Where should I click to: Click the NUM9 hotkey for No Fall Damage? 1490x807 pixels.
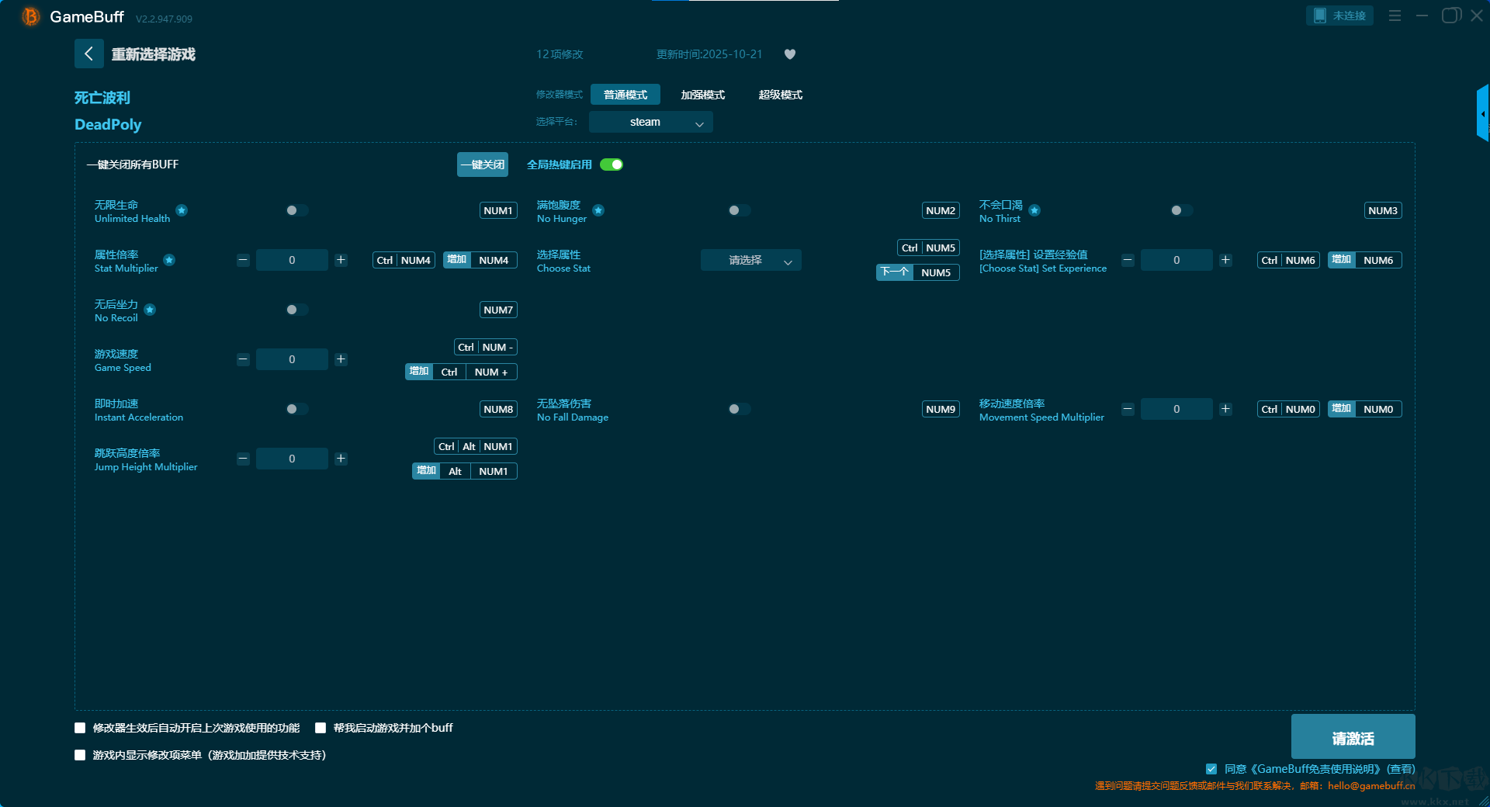(x=941, y=409)
